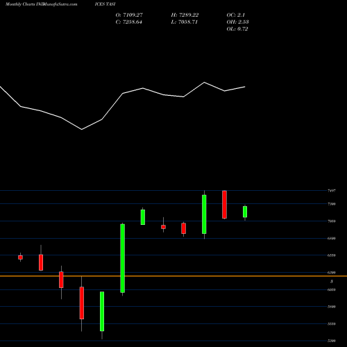Screen dimensions: 347x347
Task: Click the OL: 0.72 reading
Action: click(x=237, y=29)
